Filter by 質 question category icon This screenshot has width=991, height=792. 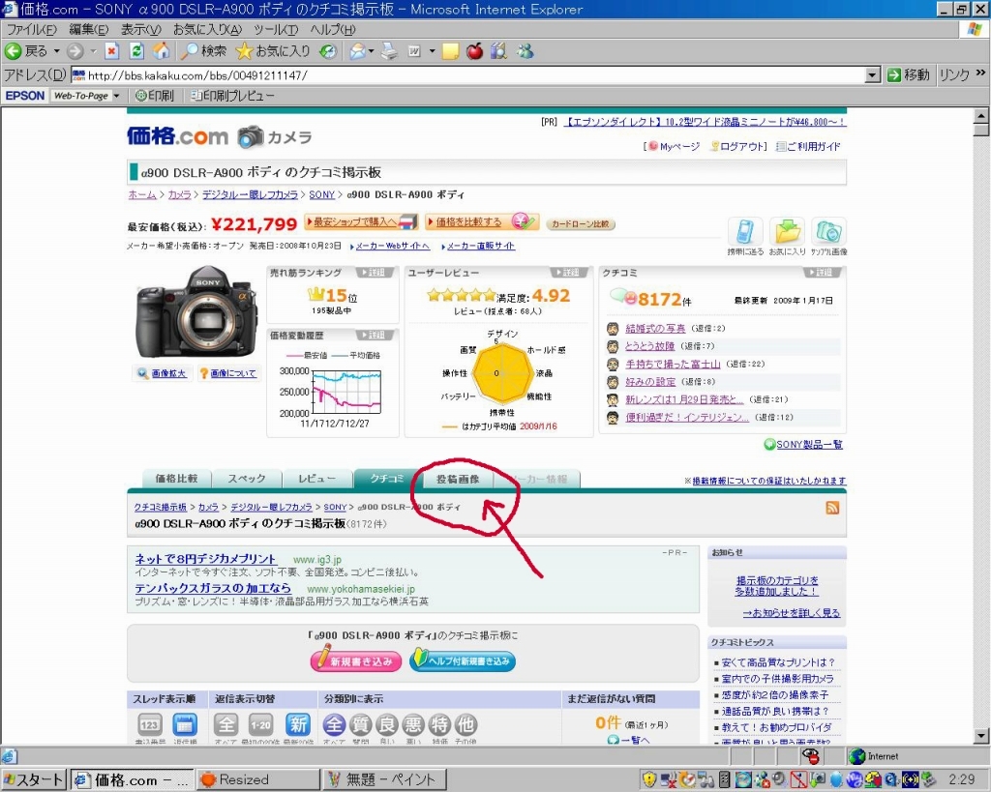pyautogui.click(x=360, y=724)
